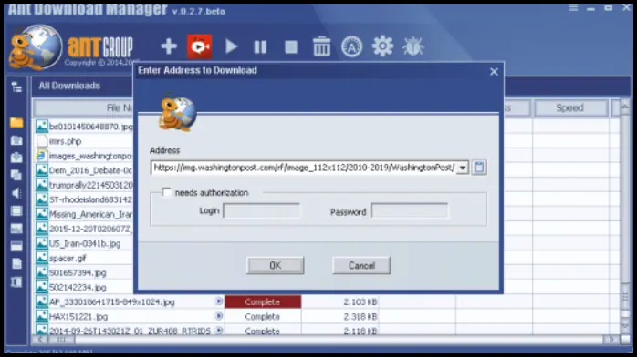This screenshot has width=637, height=357.
Task: Select the trumprally file row
Action: [84, 185]
